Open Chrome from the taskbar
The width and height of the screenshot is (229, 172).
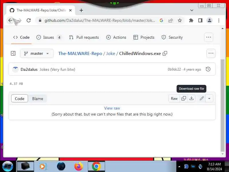96,167
